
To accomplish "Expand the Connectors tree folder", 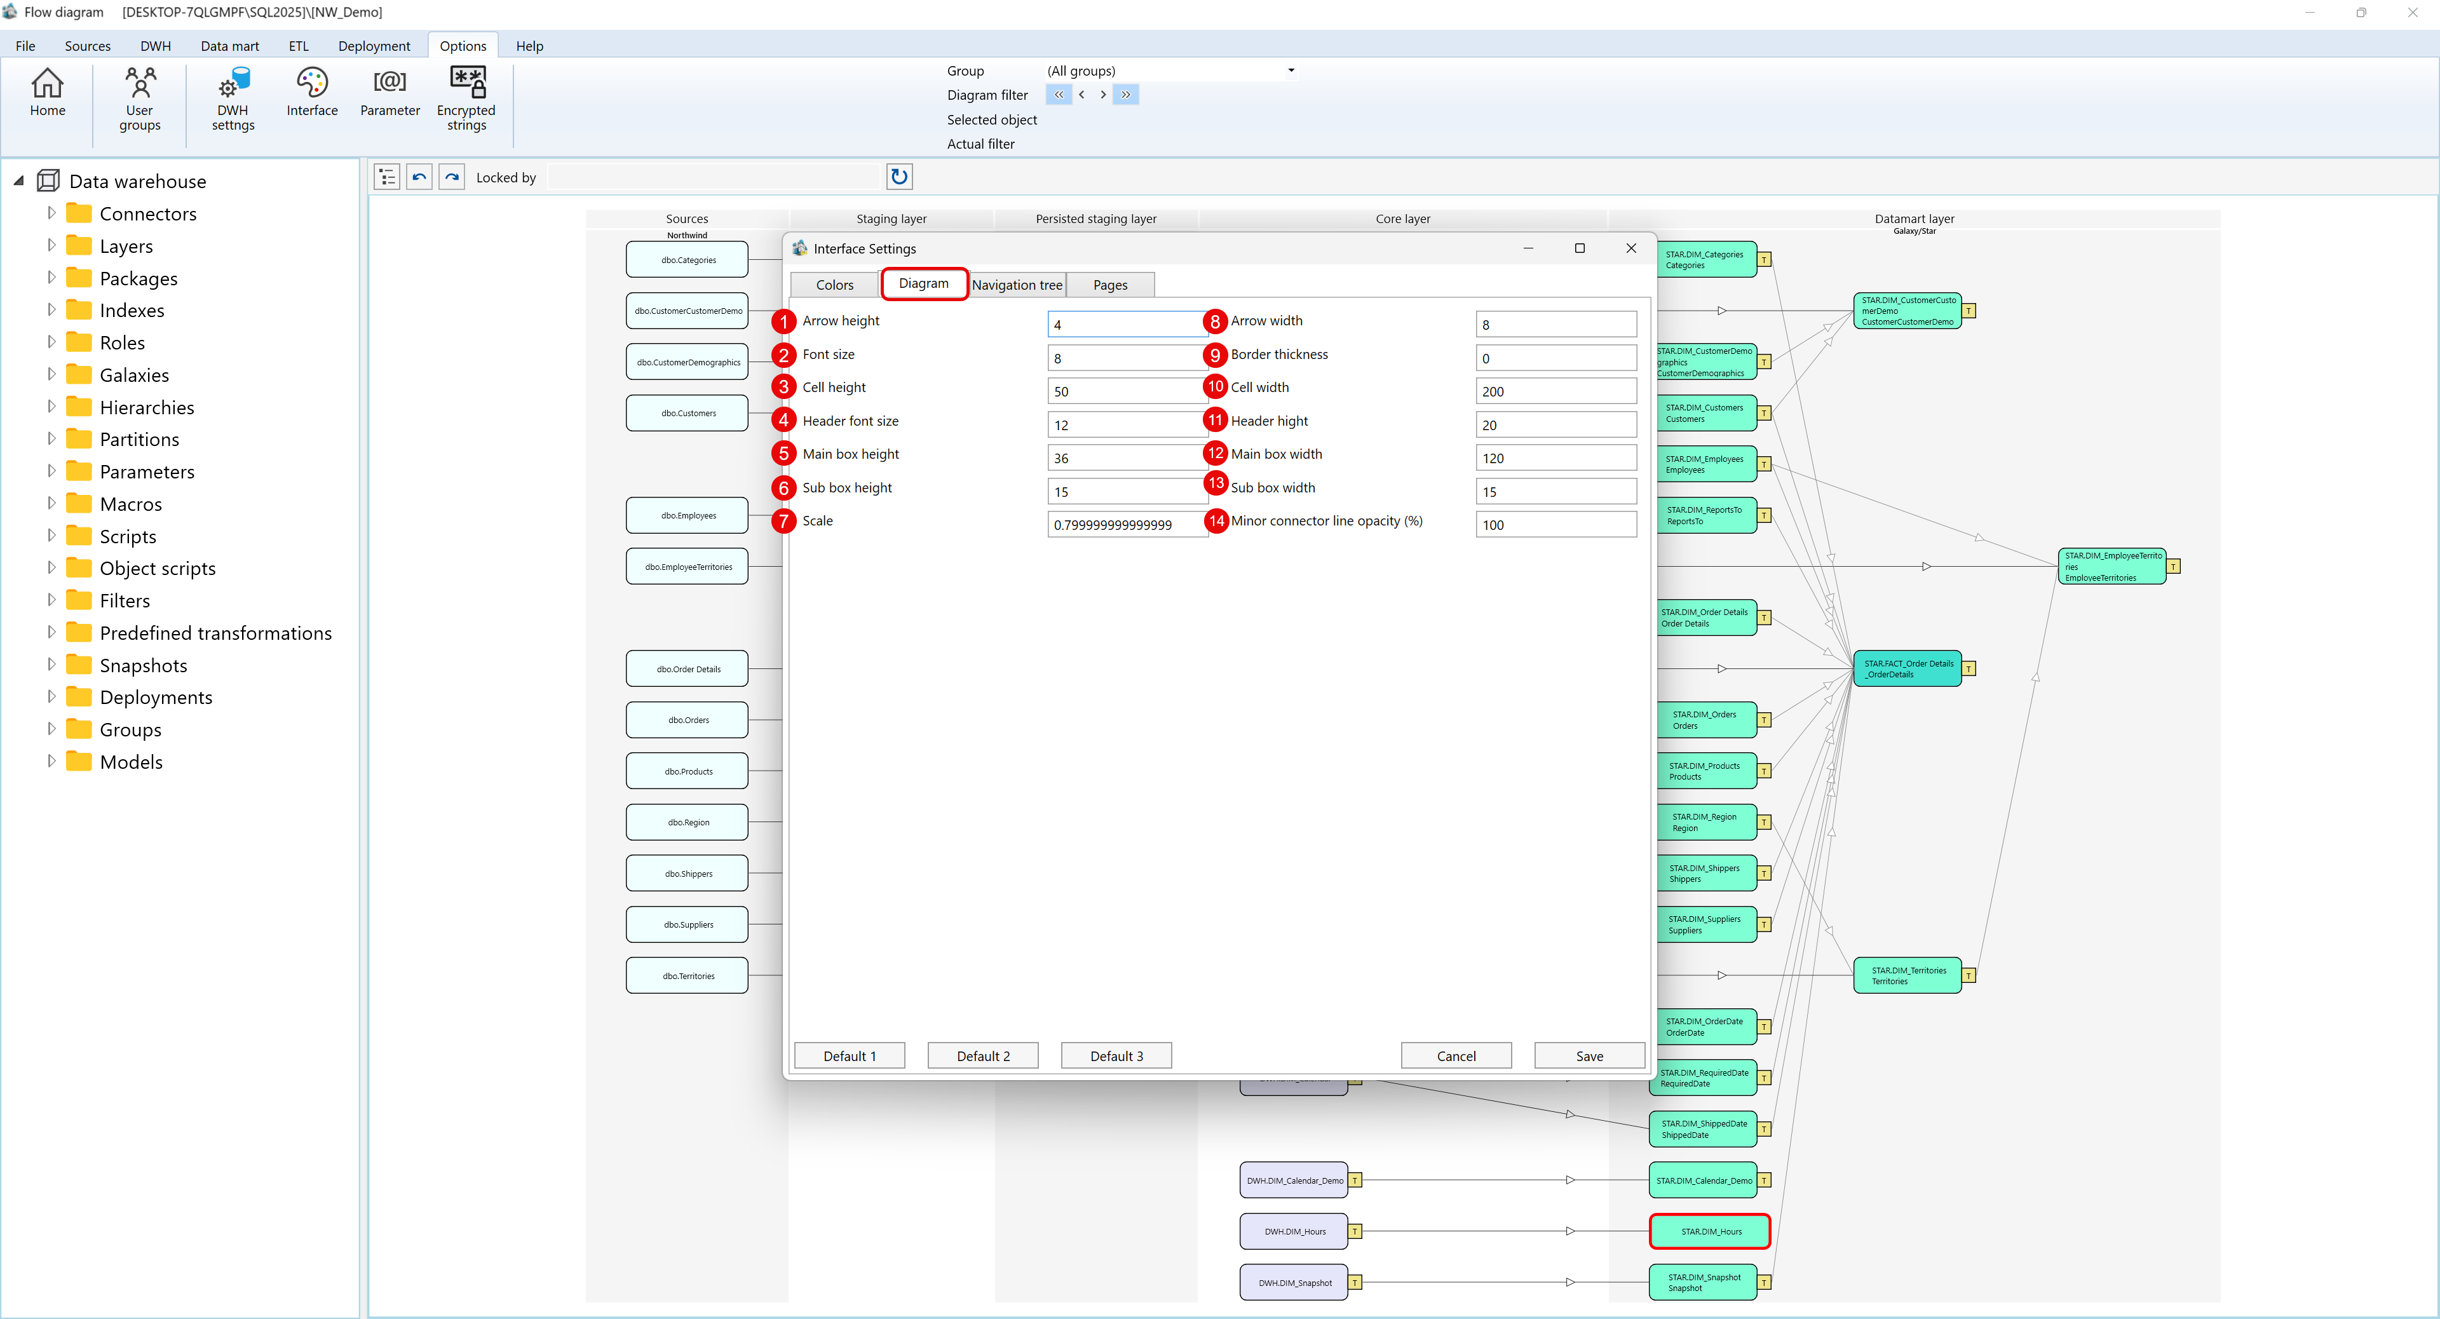I will coord(51,214).
